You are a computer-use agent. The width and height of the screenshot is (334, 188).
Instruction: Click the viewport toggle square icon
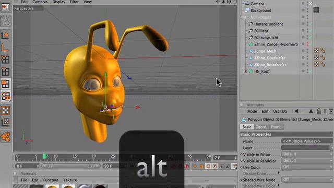coord(234,2)
